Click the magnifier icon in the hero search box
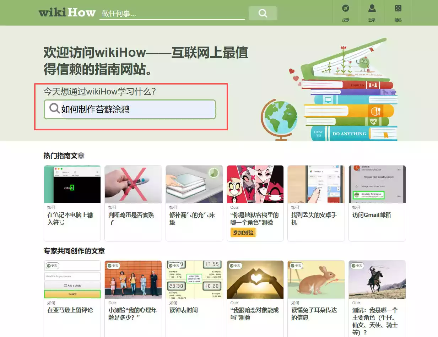The image size is (438, 337). click(54, 108)
